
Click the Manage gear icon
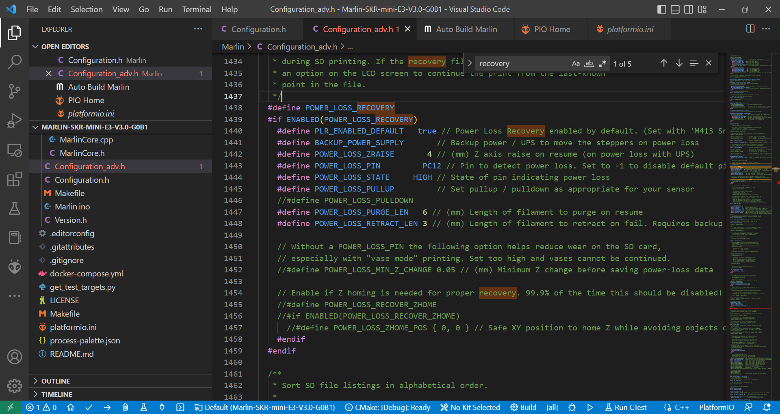point(15,386)
